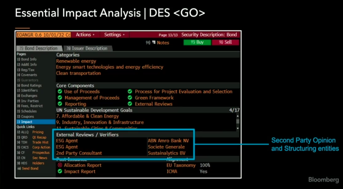Open the Exchanges page
Viewport: 343px width, 189px height.
27,96
